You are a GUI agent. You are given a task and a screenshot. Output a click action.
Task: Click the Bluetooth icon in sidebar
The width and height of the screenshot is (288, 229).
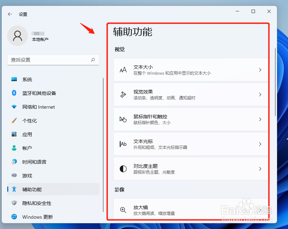(x=14, y=93)
